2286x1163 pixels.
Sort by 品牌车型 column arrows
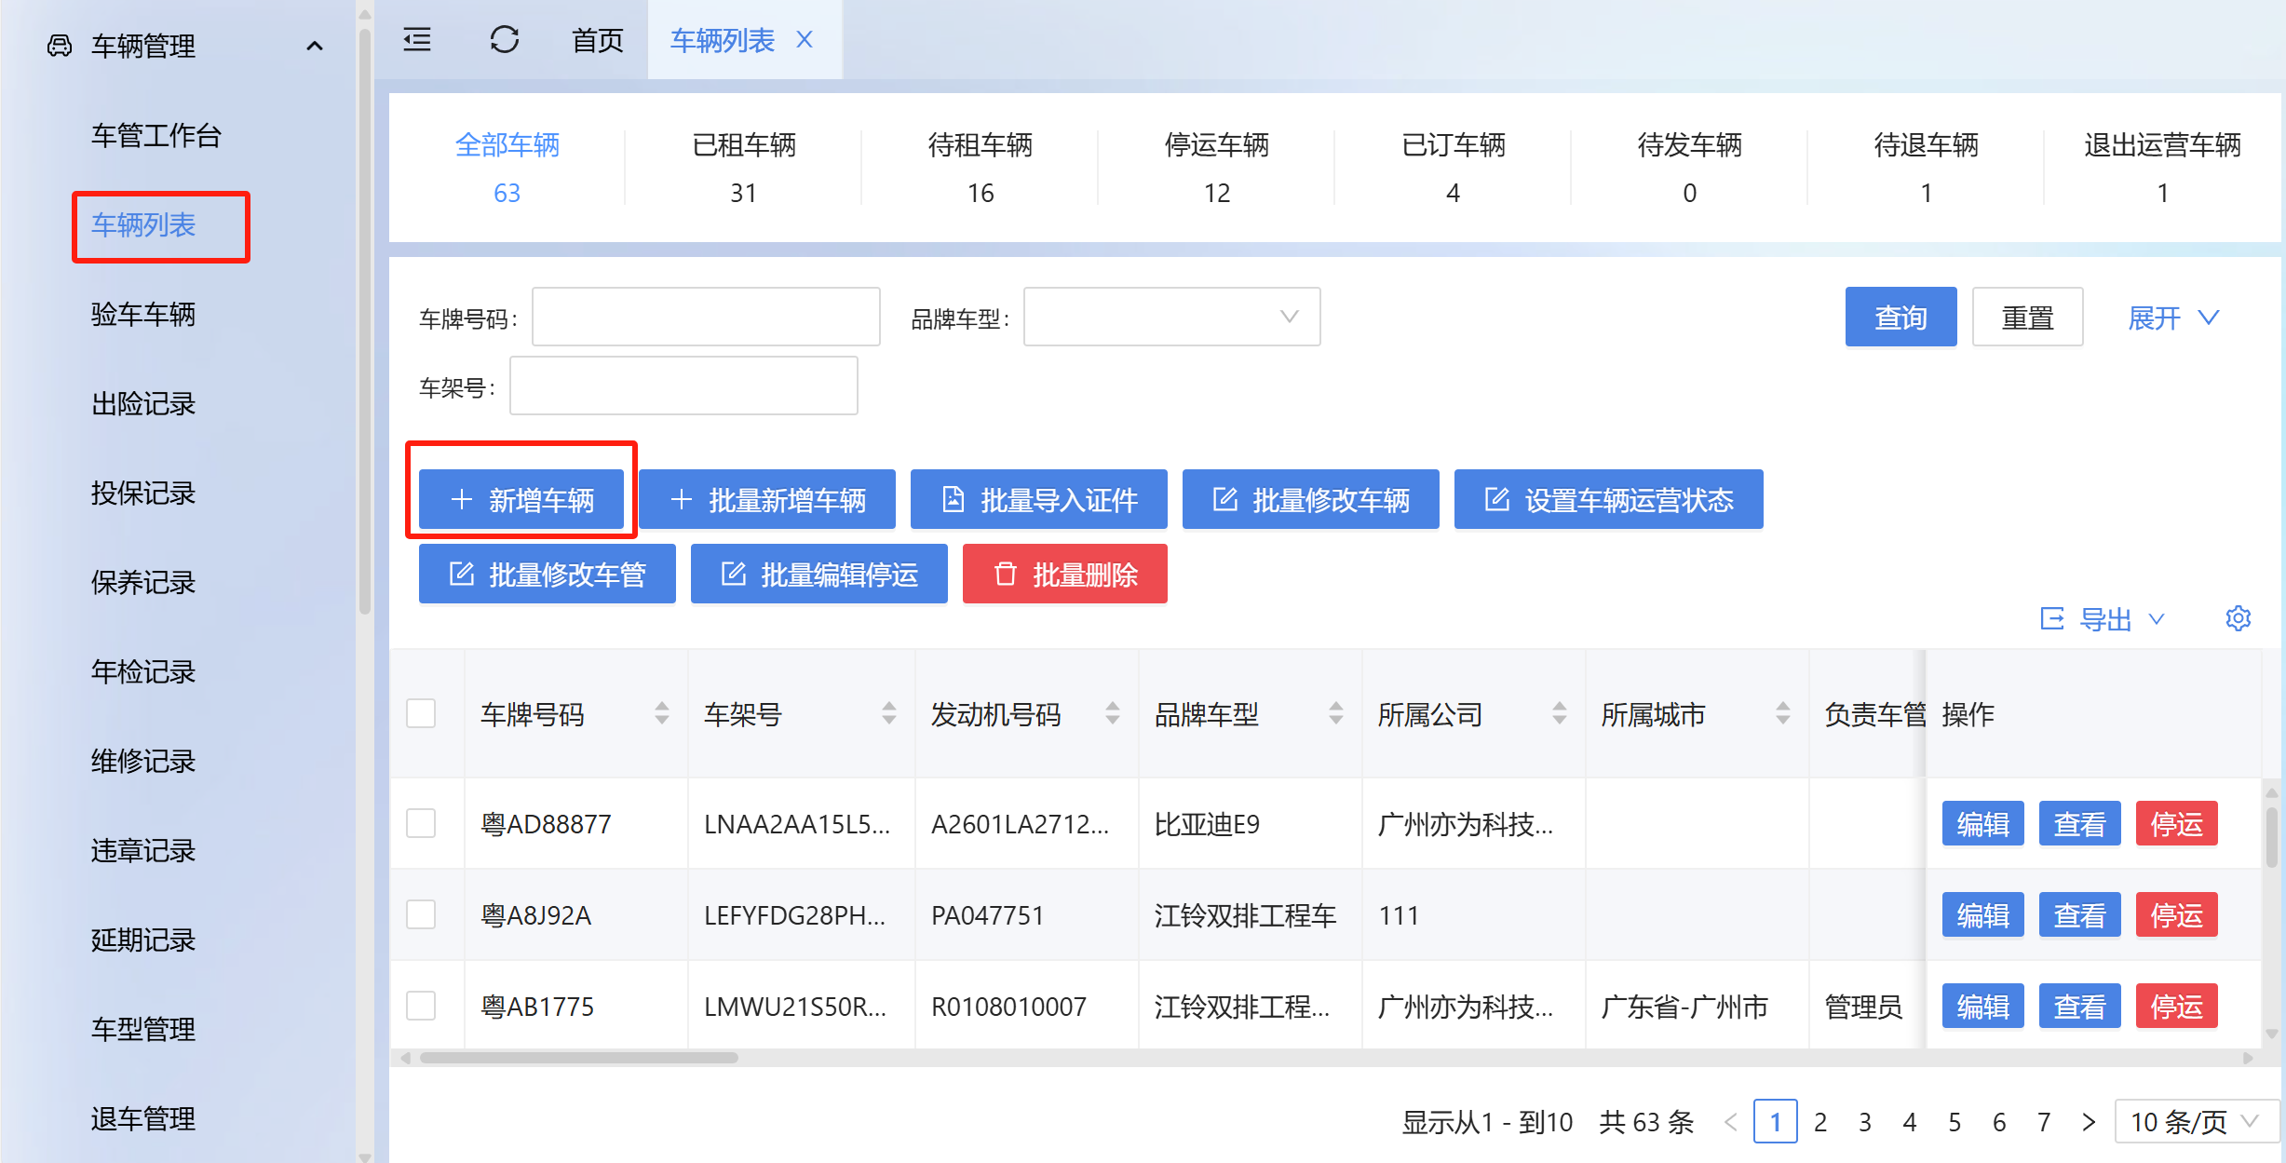coord(1335,714)
